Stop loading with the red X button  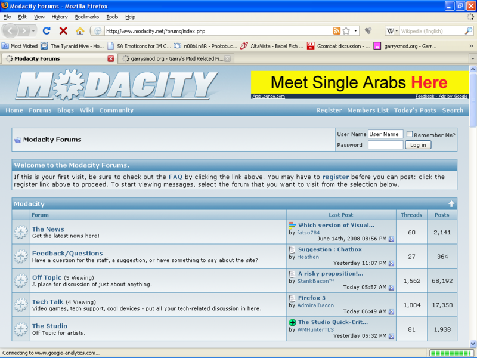(x=63, y=31)
